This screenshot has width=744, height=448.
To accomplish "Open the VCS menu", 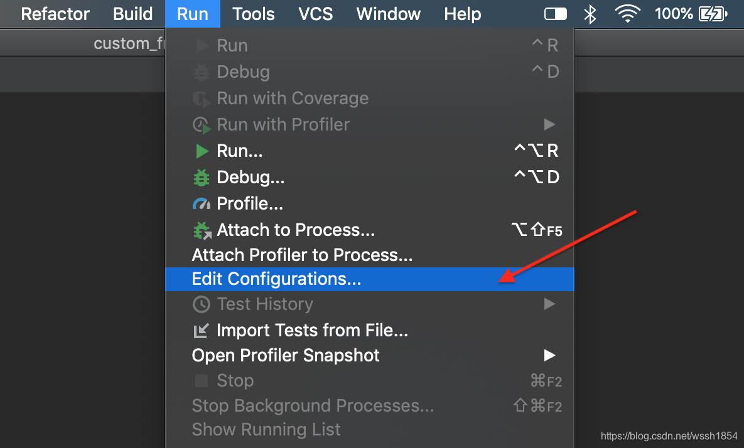I will coord(315,14).
